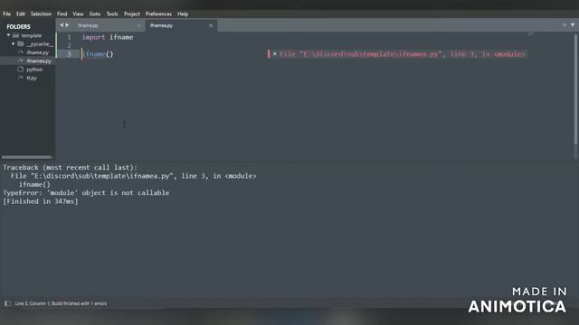Screen dimensions: 579x325
Task: Click the TypeError message in output
Action: (x=86, y=192)
